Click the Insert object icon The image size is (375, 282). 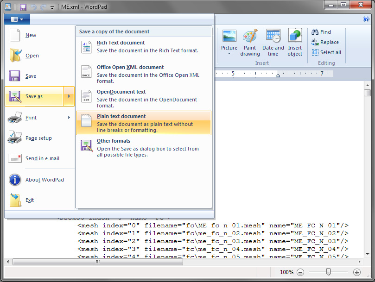[x=295, y=36]
